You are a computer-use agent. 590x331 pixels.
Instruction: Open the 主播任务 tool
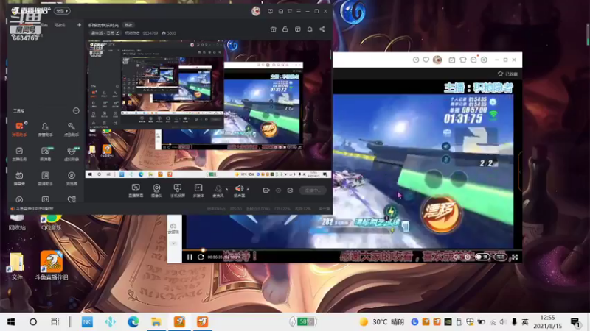tap(19, 154)
